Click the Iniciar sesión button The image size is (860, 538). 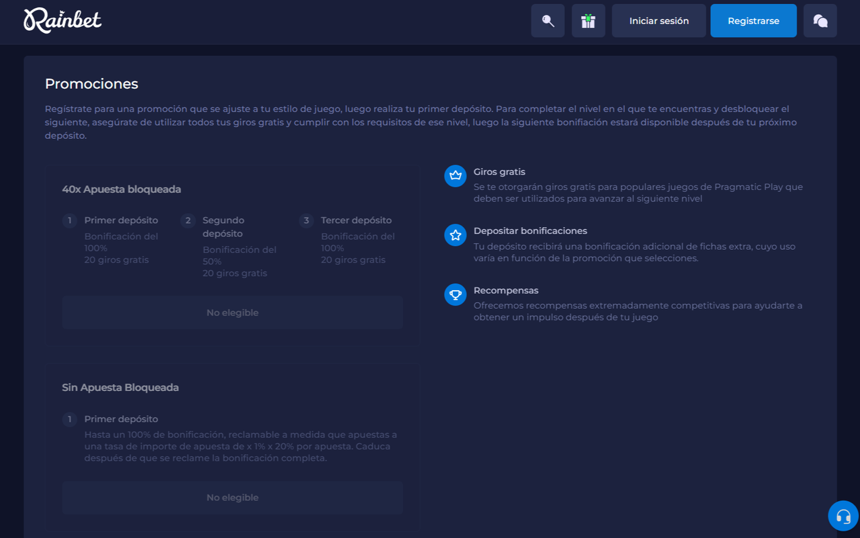click(x=659, y=21)
